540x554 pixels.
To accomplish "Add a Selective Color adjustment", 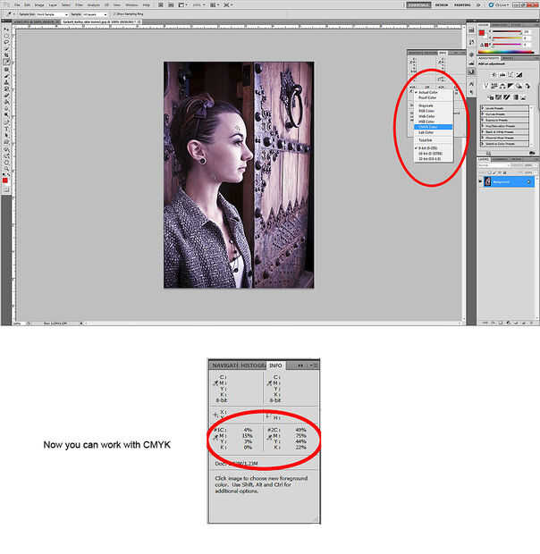I will [x=523, y=97].
